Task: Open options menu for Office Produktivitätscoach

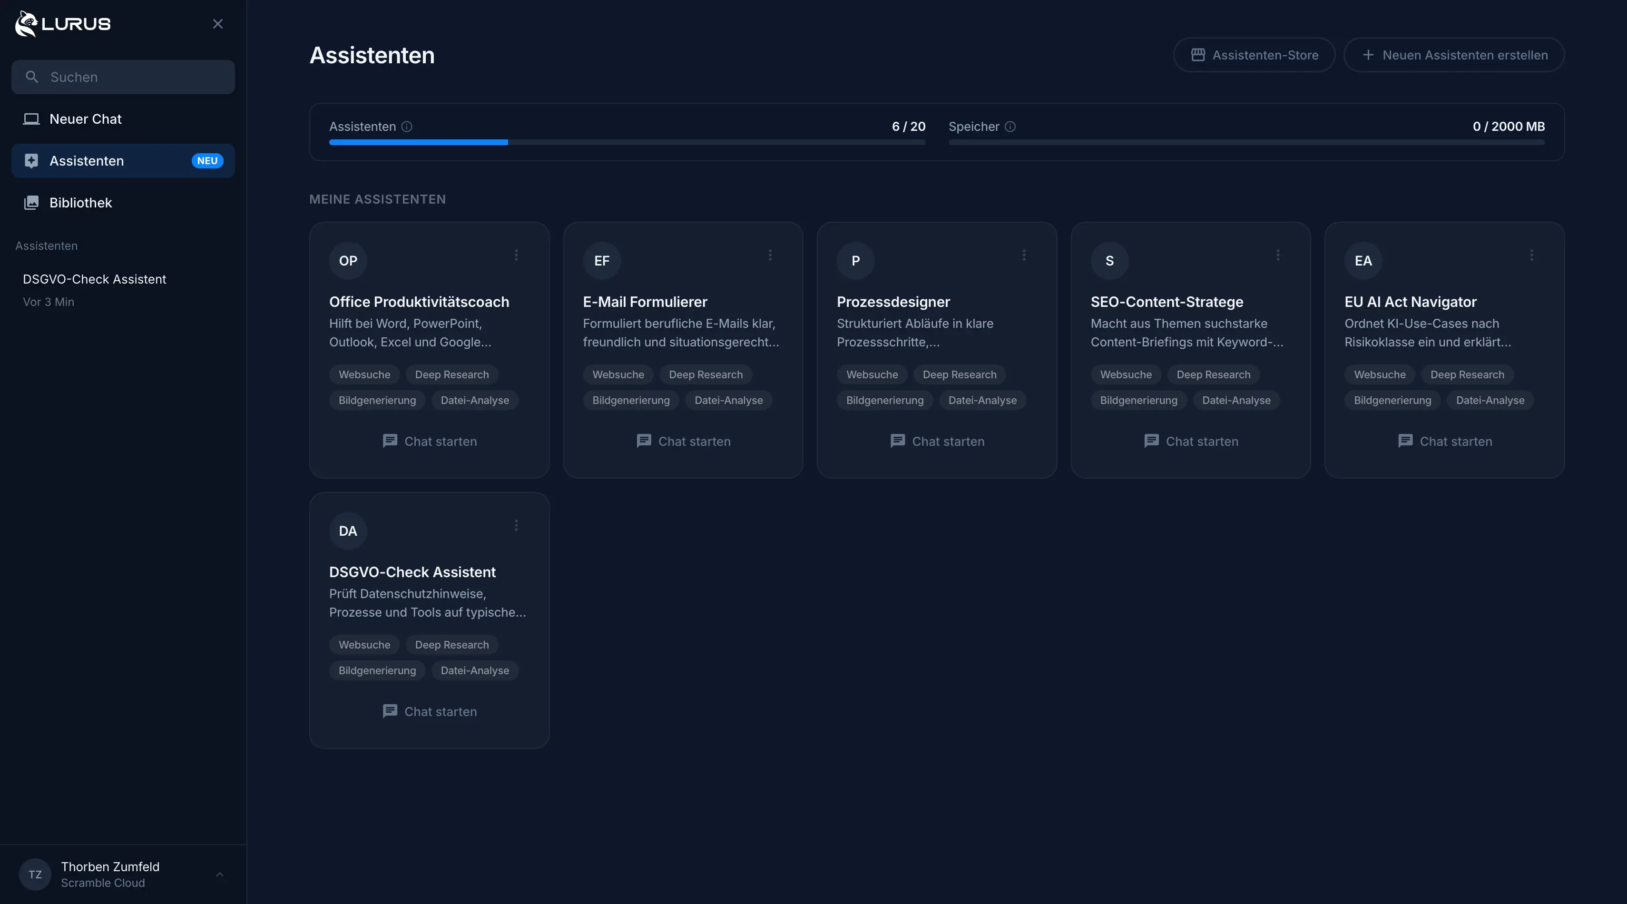Action: coord(516,255)
